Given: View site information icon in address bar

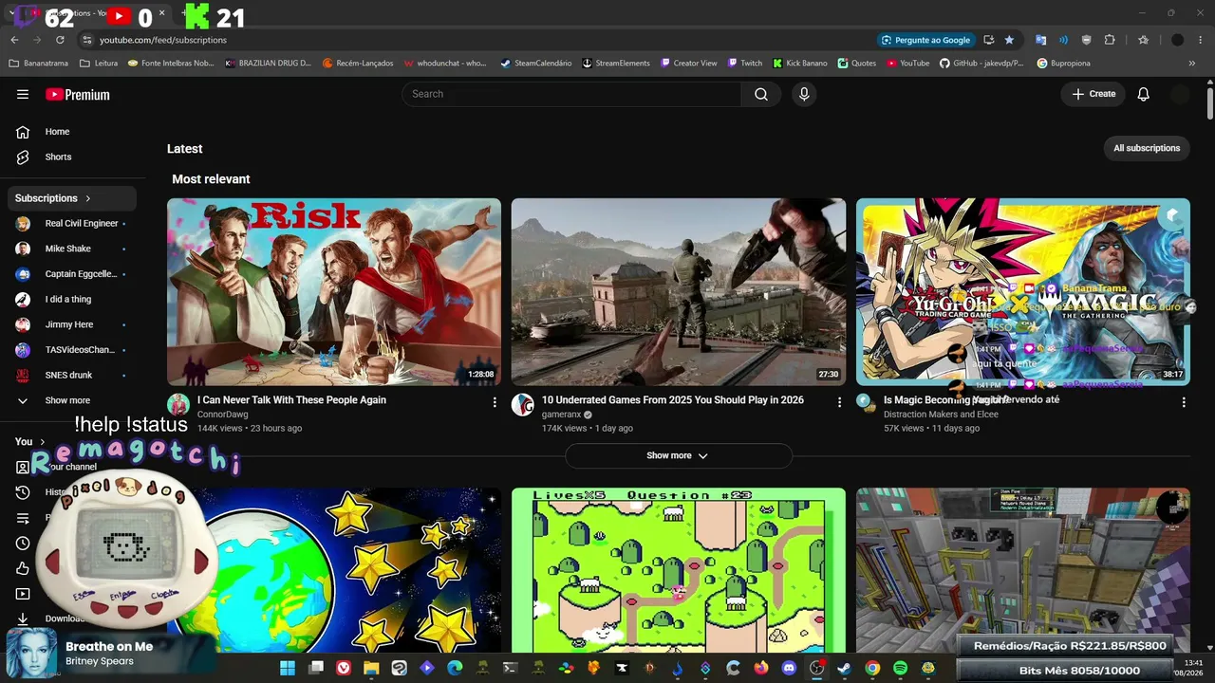Looking at the screenshot, I should [x=87, y=40].
